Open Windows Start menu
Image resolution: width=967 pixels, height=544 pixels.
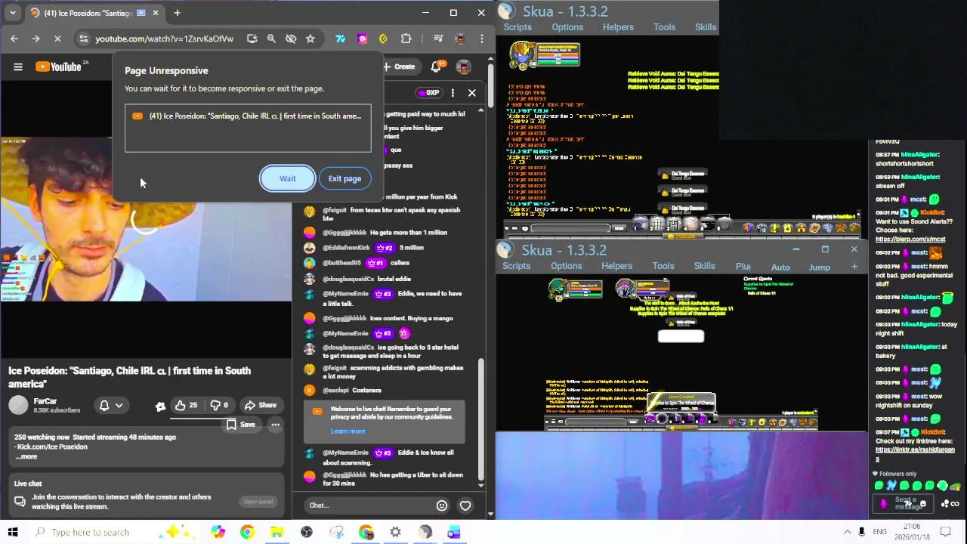[x=13, y=532]
